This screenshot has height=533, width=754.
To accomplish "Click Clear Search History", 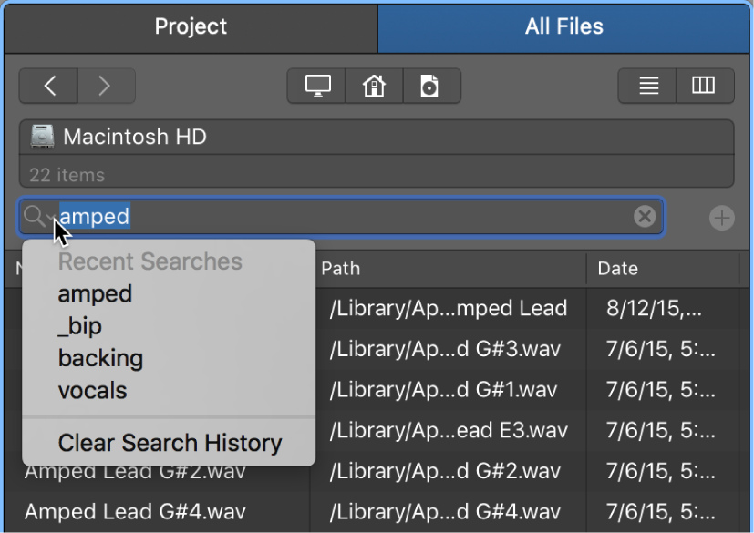I will pos(170,443).
